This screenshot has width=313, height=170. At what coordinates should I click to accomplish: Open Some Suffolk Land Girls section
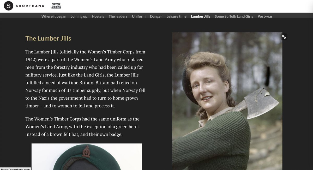click(234, 16)
